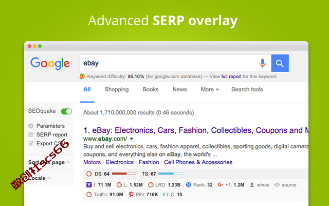Image resolution: width=329 pixels, height=206 pixels.
Task: Click the source link text
Action: 289,185
